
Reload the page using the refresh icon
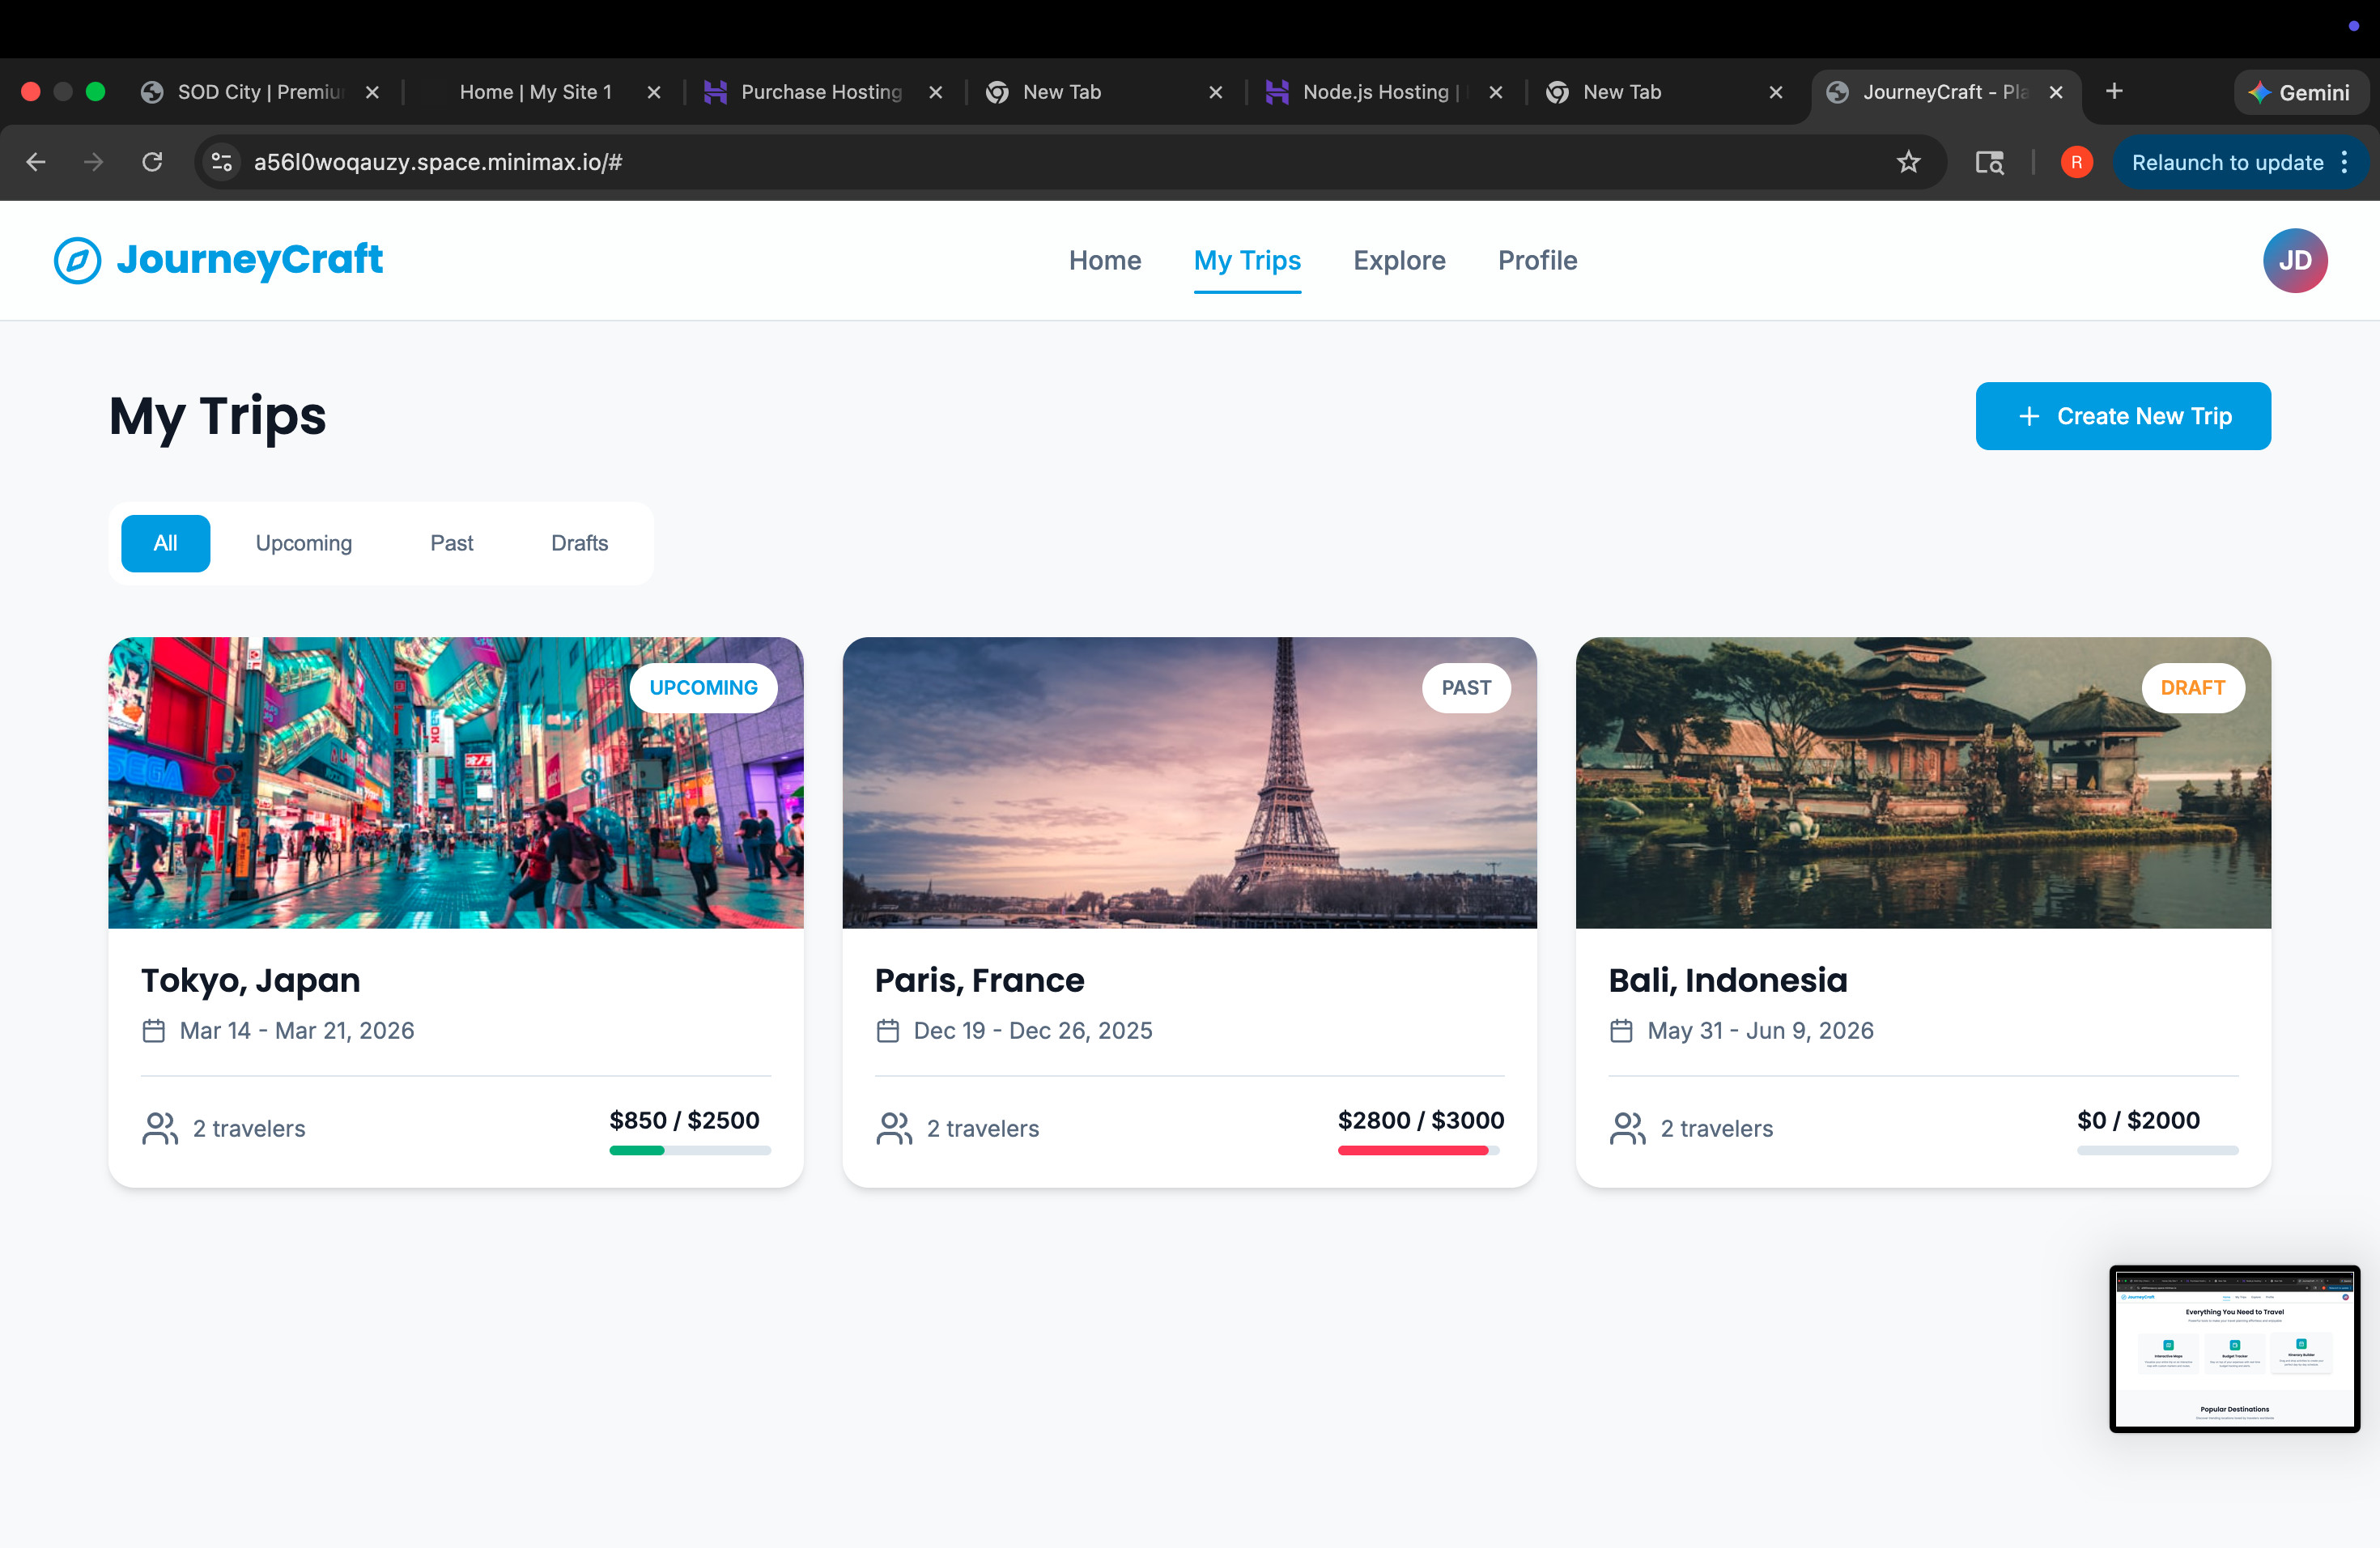(152, 162)
